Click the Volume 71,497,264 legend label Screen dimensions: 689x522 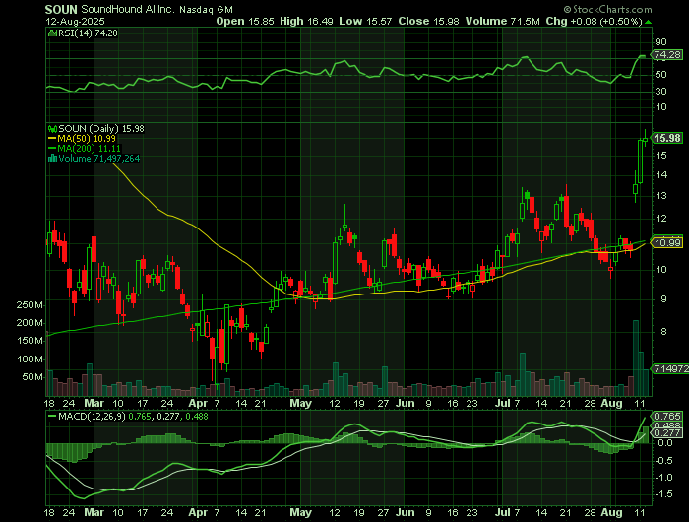pyautogui.click(x=99, y=159)
